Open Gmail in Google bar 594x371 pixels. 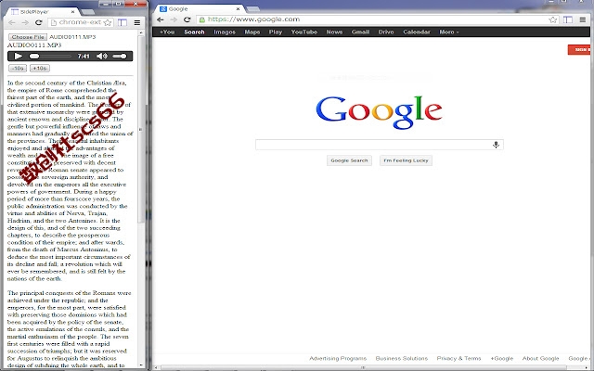click(x=360, y=32)
